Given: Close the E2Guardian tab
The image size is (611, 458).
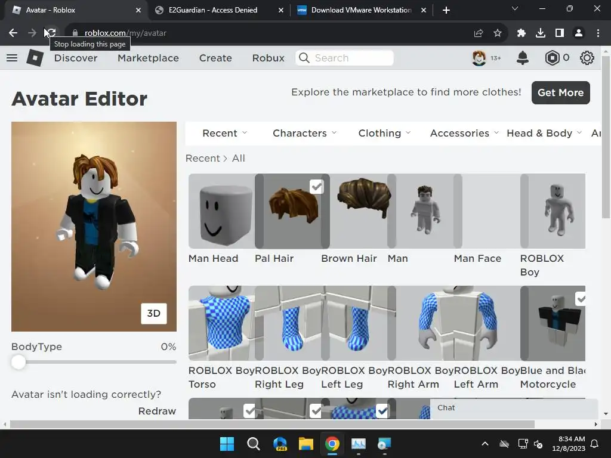Looking at the screenshot, I should click(x=281, y=10).
